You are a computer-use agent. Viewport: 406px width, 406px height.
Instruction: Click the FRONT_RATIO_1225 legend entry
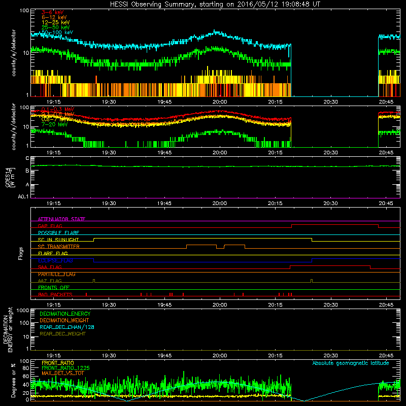65,368
